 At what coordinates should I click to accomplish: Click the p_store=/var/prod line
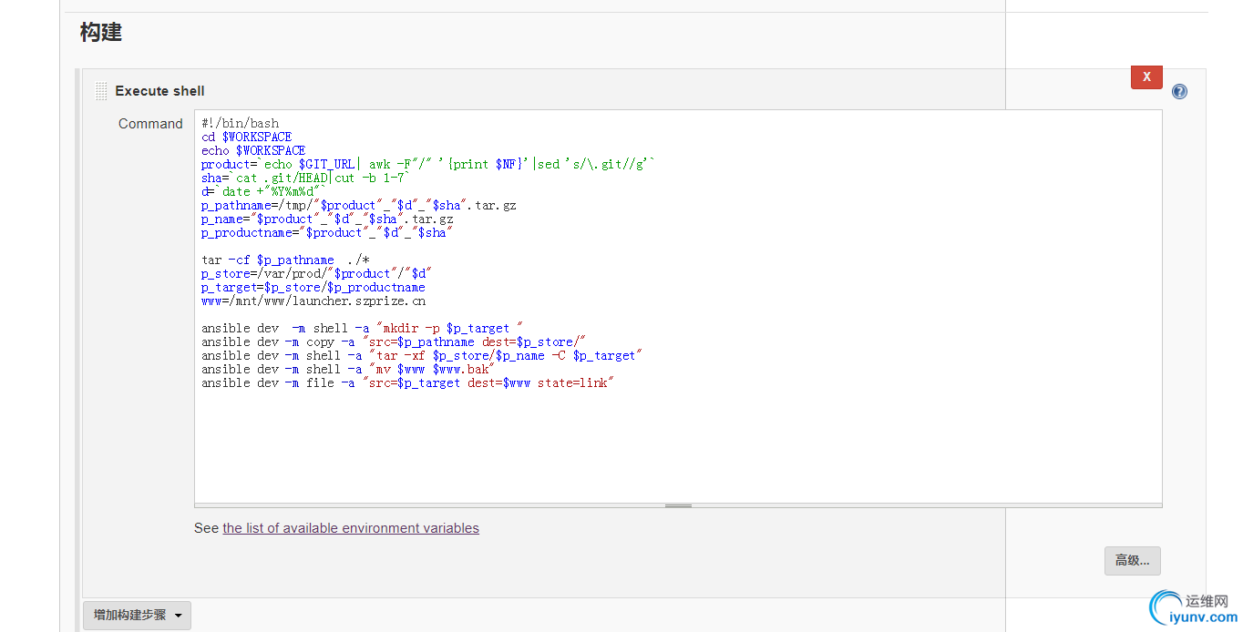316,274
